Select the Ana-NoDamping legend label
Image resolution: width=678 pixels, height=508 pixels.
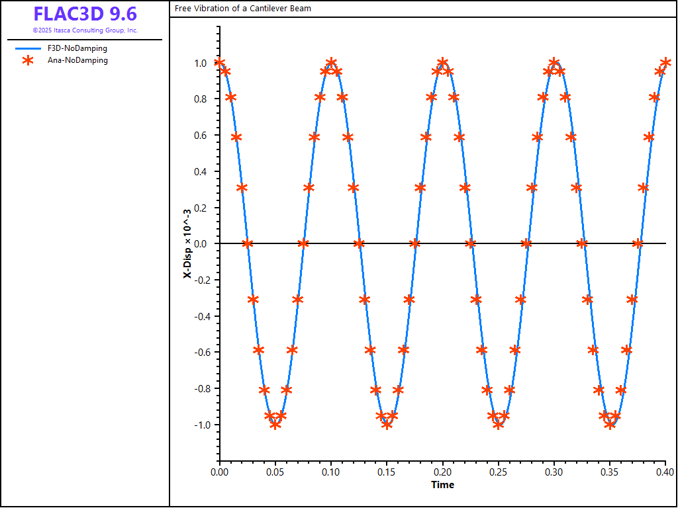77,60
